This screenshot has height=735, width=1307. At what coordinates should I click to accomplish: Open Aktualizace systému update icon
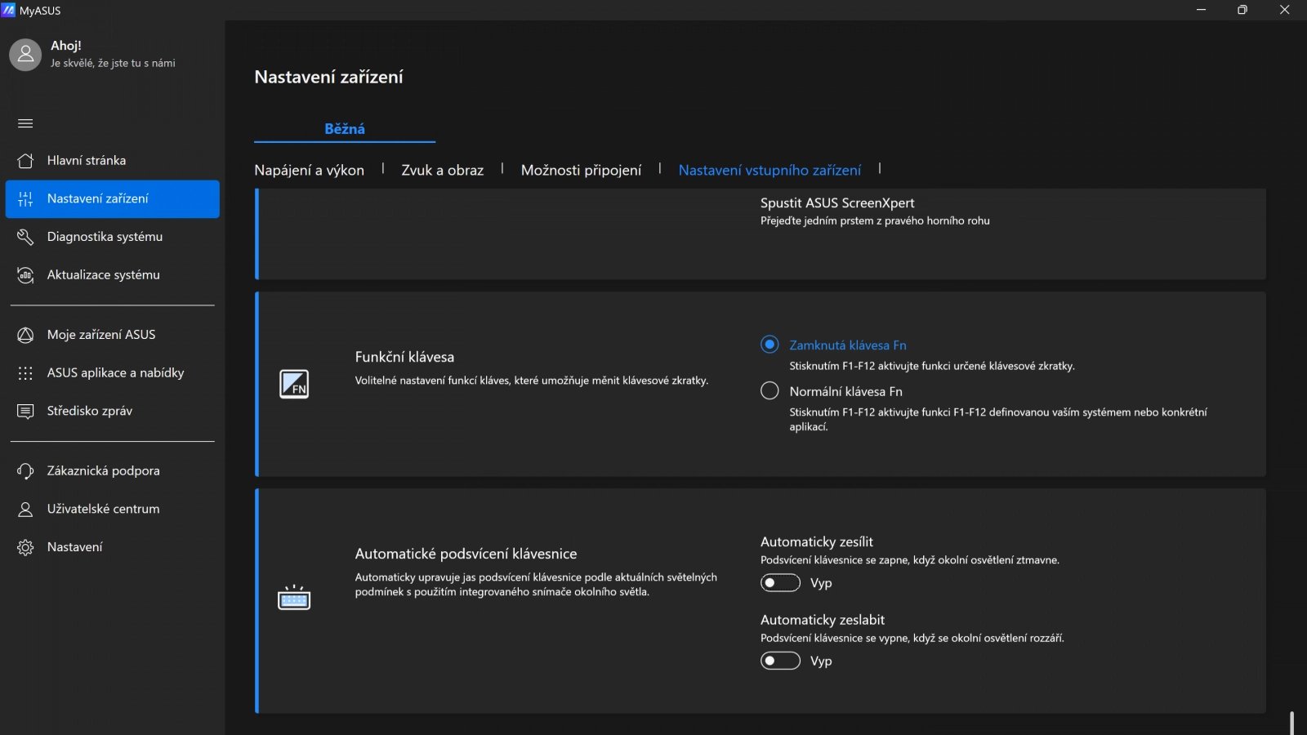tap(25, 275)
